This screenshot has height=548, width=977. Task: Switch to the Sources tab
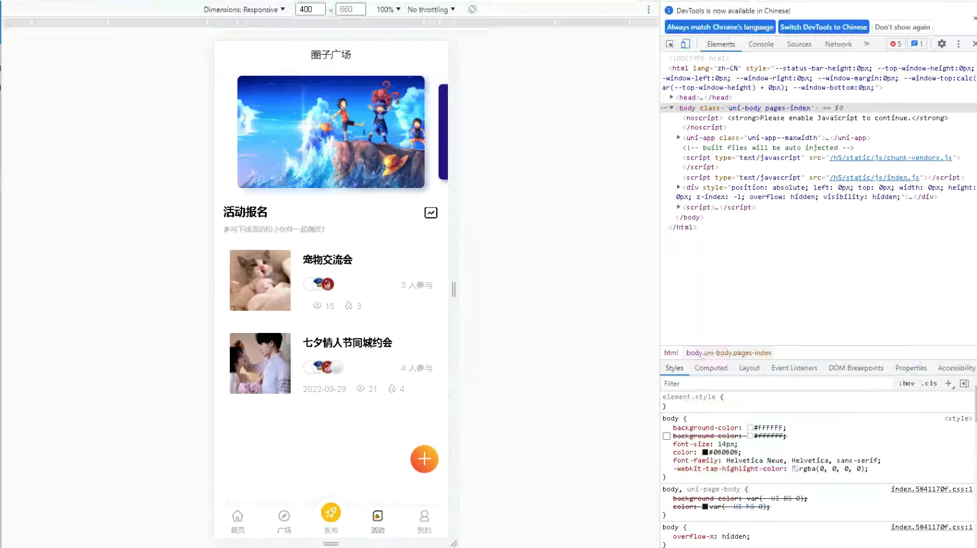point(799,44)
